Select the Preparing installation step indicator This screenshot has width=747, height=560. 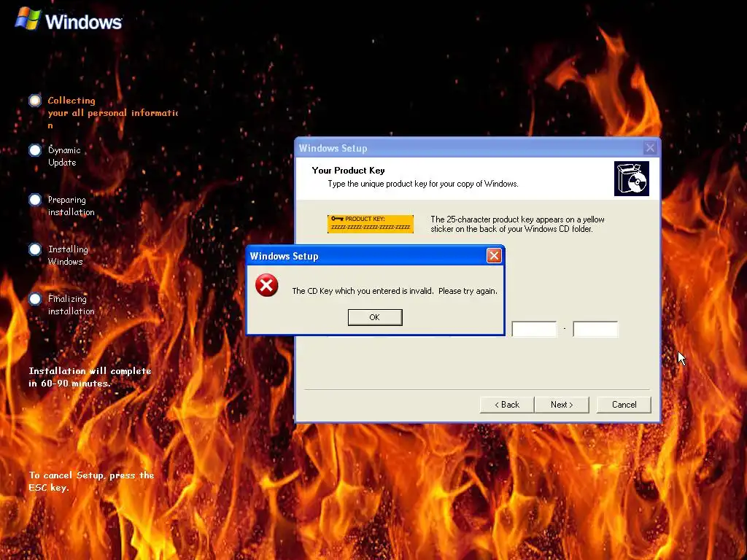35,200
